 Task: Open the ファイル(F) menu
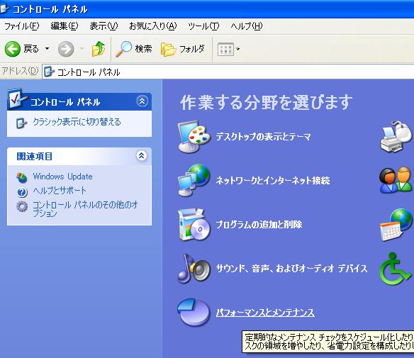(22, 26)
